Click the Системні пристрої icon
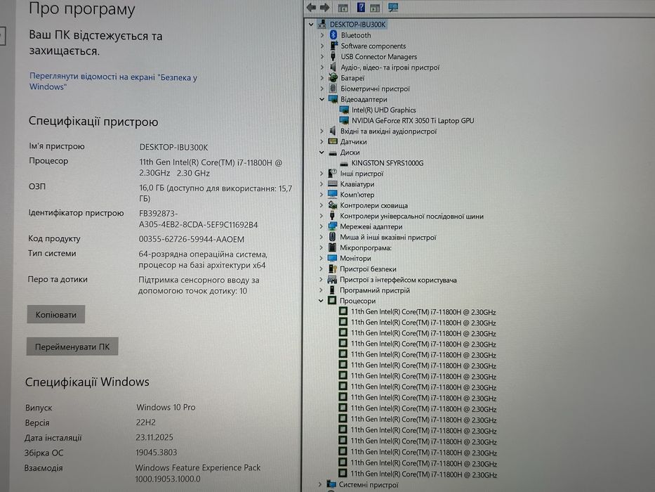This screenshot has width=655, height=492. 331,484
